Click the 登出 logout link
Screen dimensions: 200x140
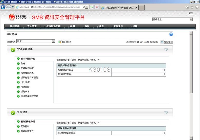tap(191, 13)
